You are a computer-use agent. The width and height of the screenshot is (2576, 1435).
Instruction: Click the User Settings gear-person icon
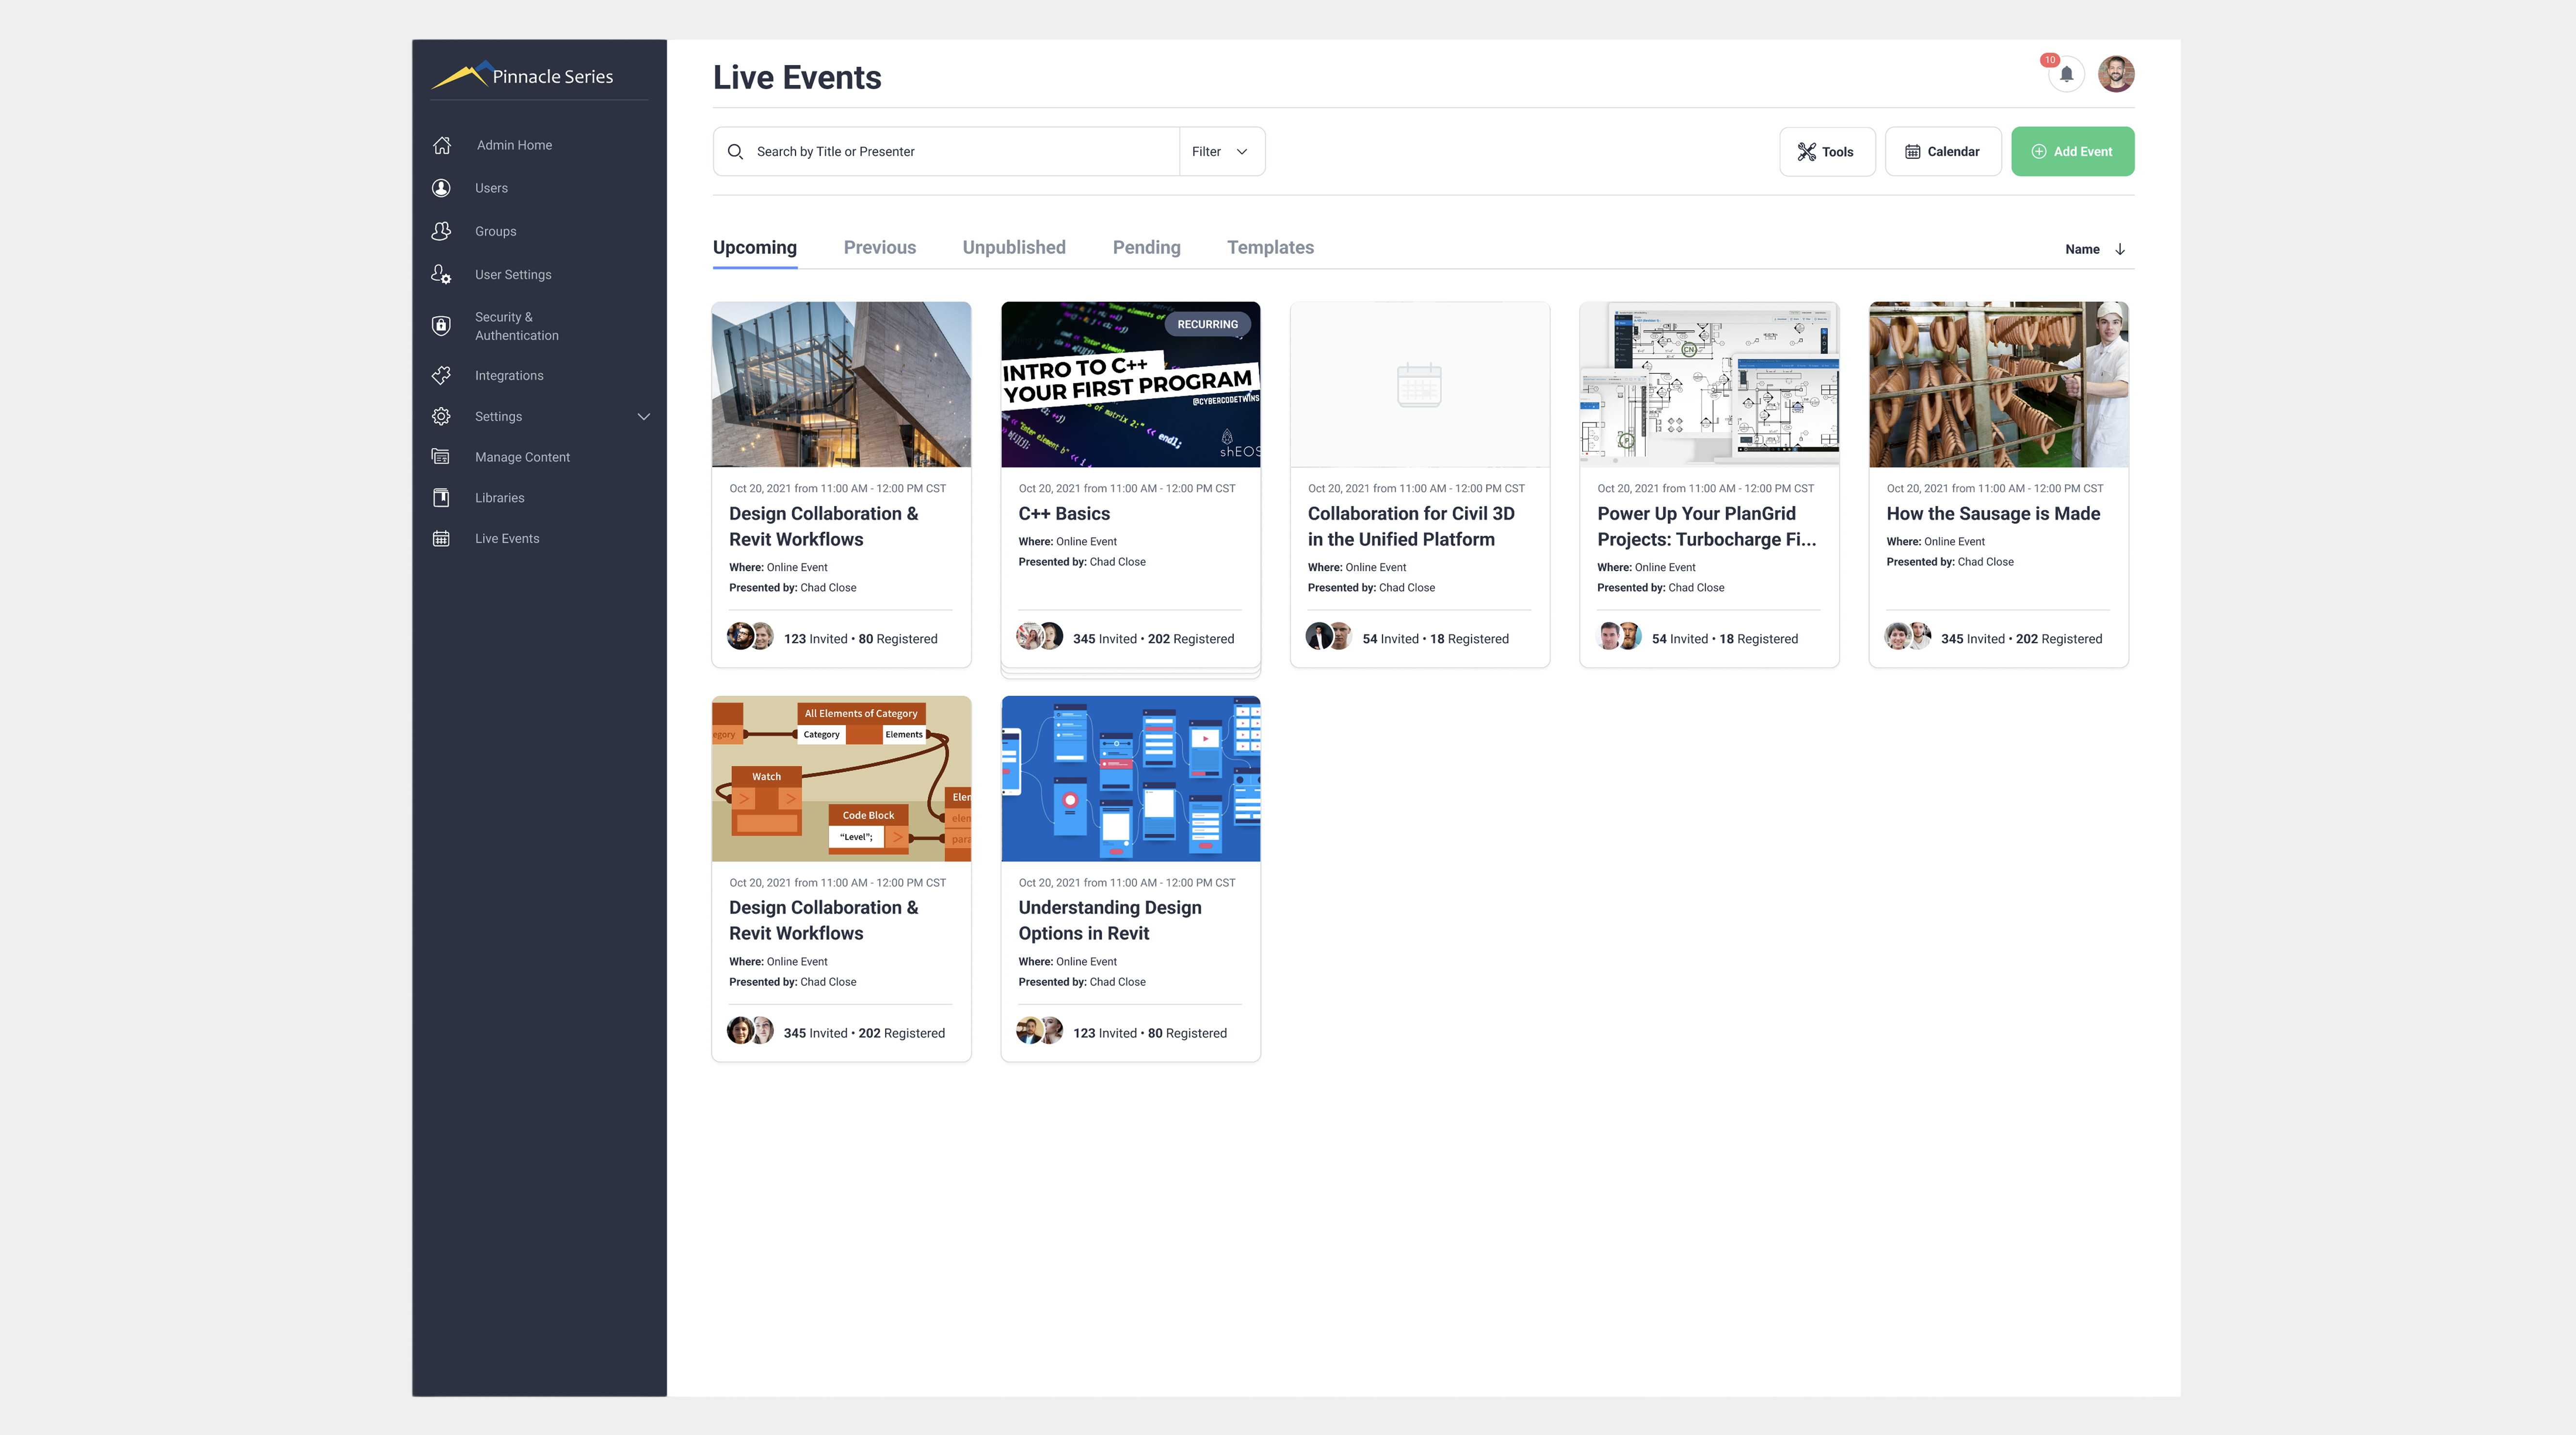point(441,274)
